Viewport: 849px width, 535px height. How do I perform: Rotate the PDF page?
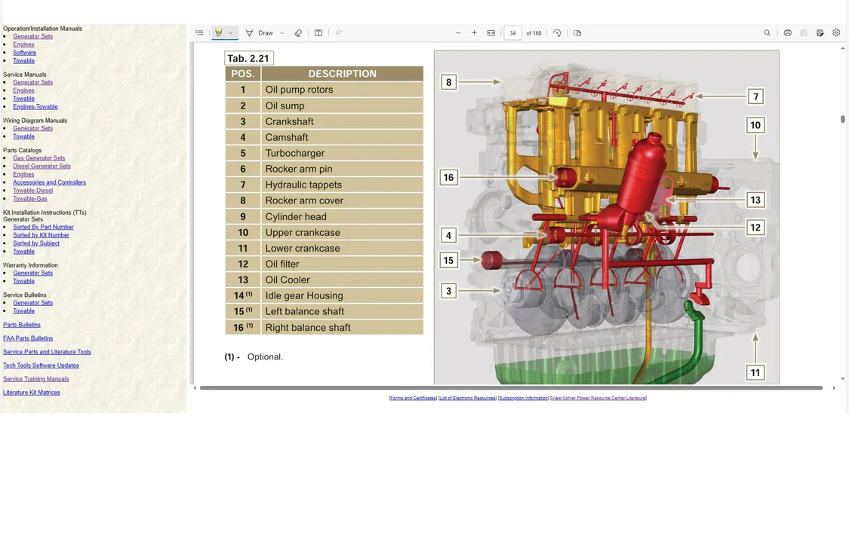tap(557, 33)
